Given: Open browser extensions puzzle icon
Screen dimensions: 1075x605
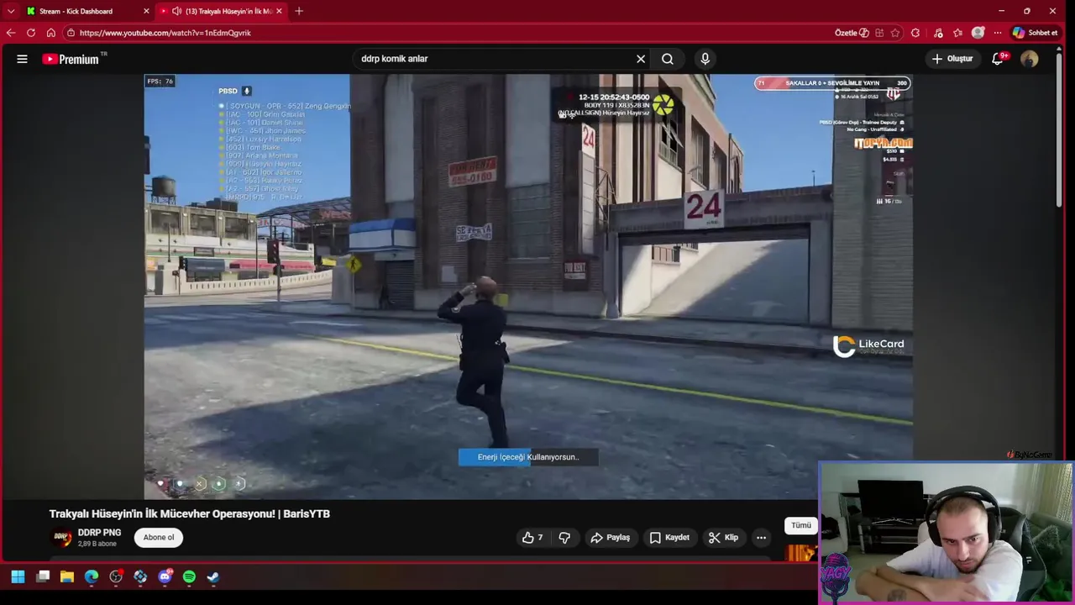Looking at the screenshot, I should [915, 33].
